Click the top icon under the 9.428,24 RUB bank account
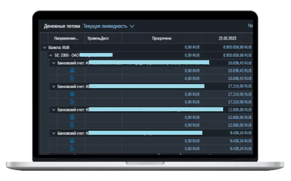Image resolution: width=291 pixels, height=181 pixels. pyautogui.click(x=72, y=141)
